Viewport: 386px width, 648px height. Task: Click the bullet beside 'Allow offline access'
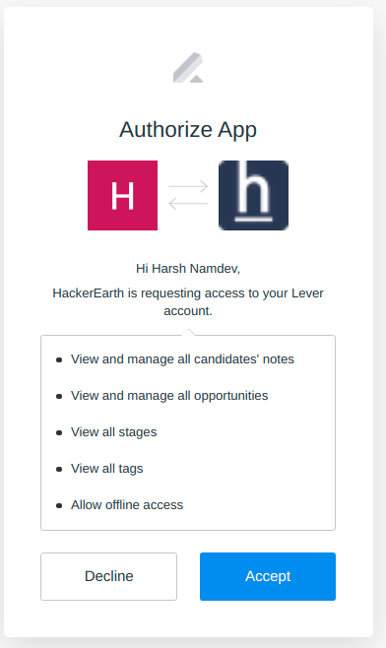(x=59, y=505)
